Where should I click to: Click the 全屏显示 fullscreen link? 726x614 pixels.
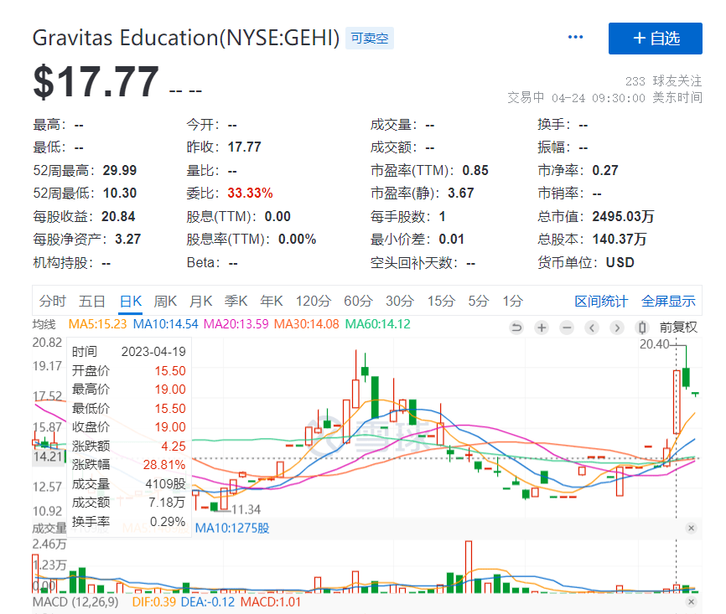tap(668, 301)
